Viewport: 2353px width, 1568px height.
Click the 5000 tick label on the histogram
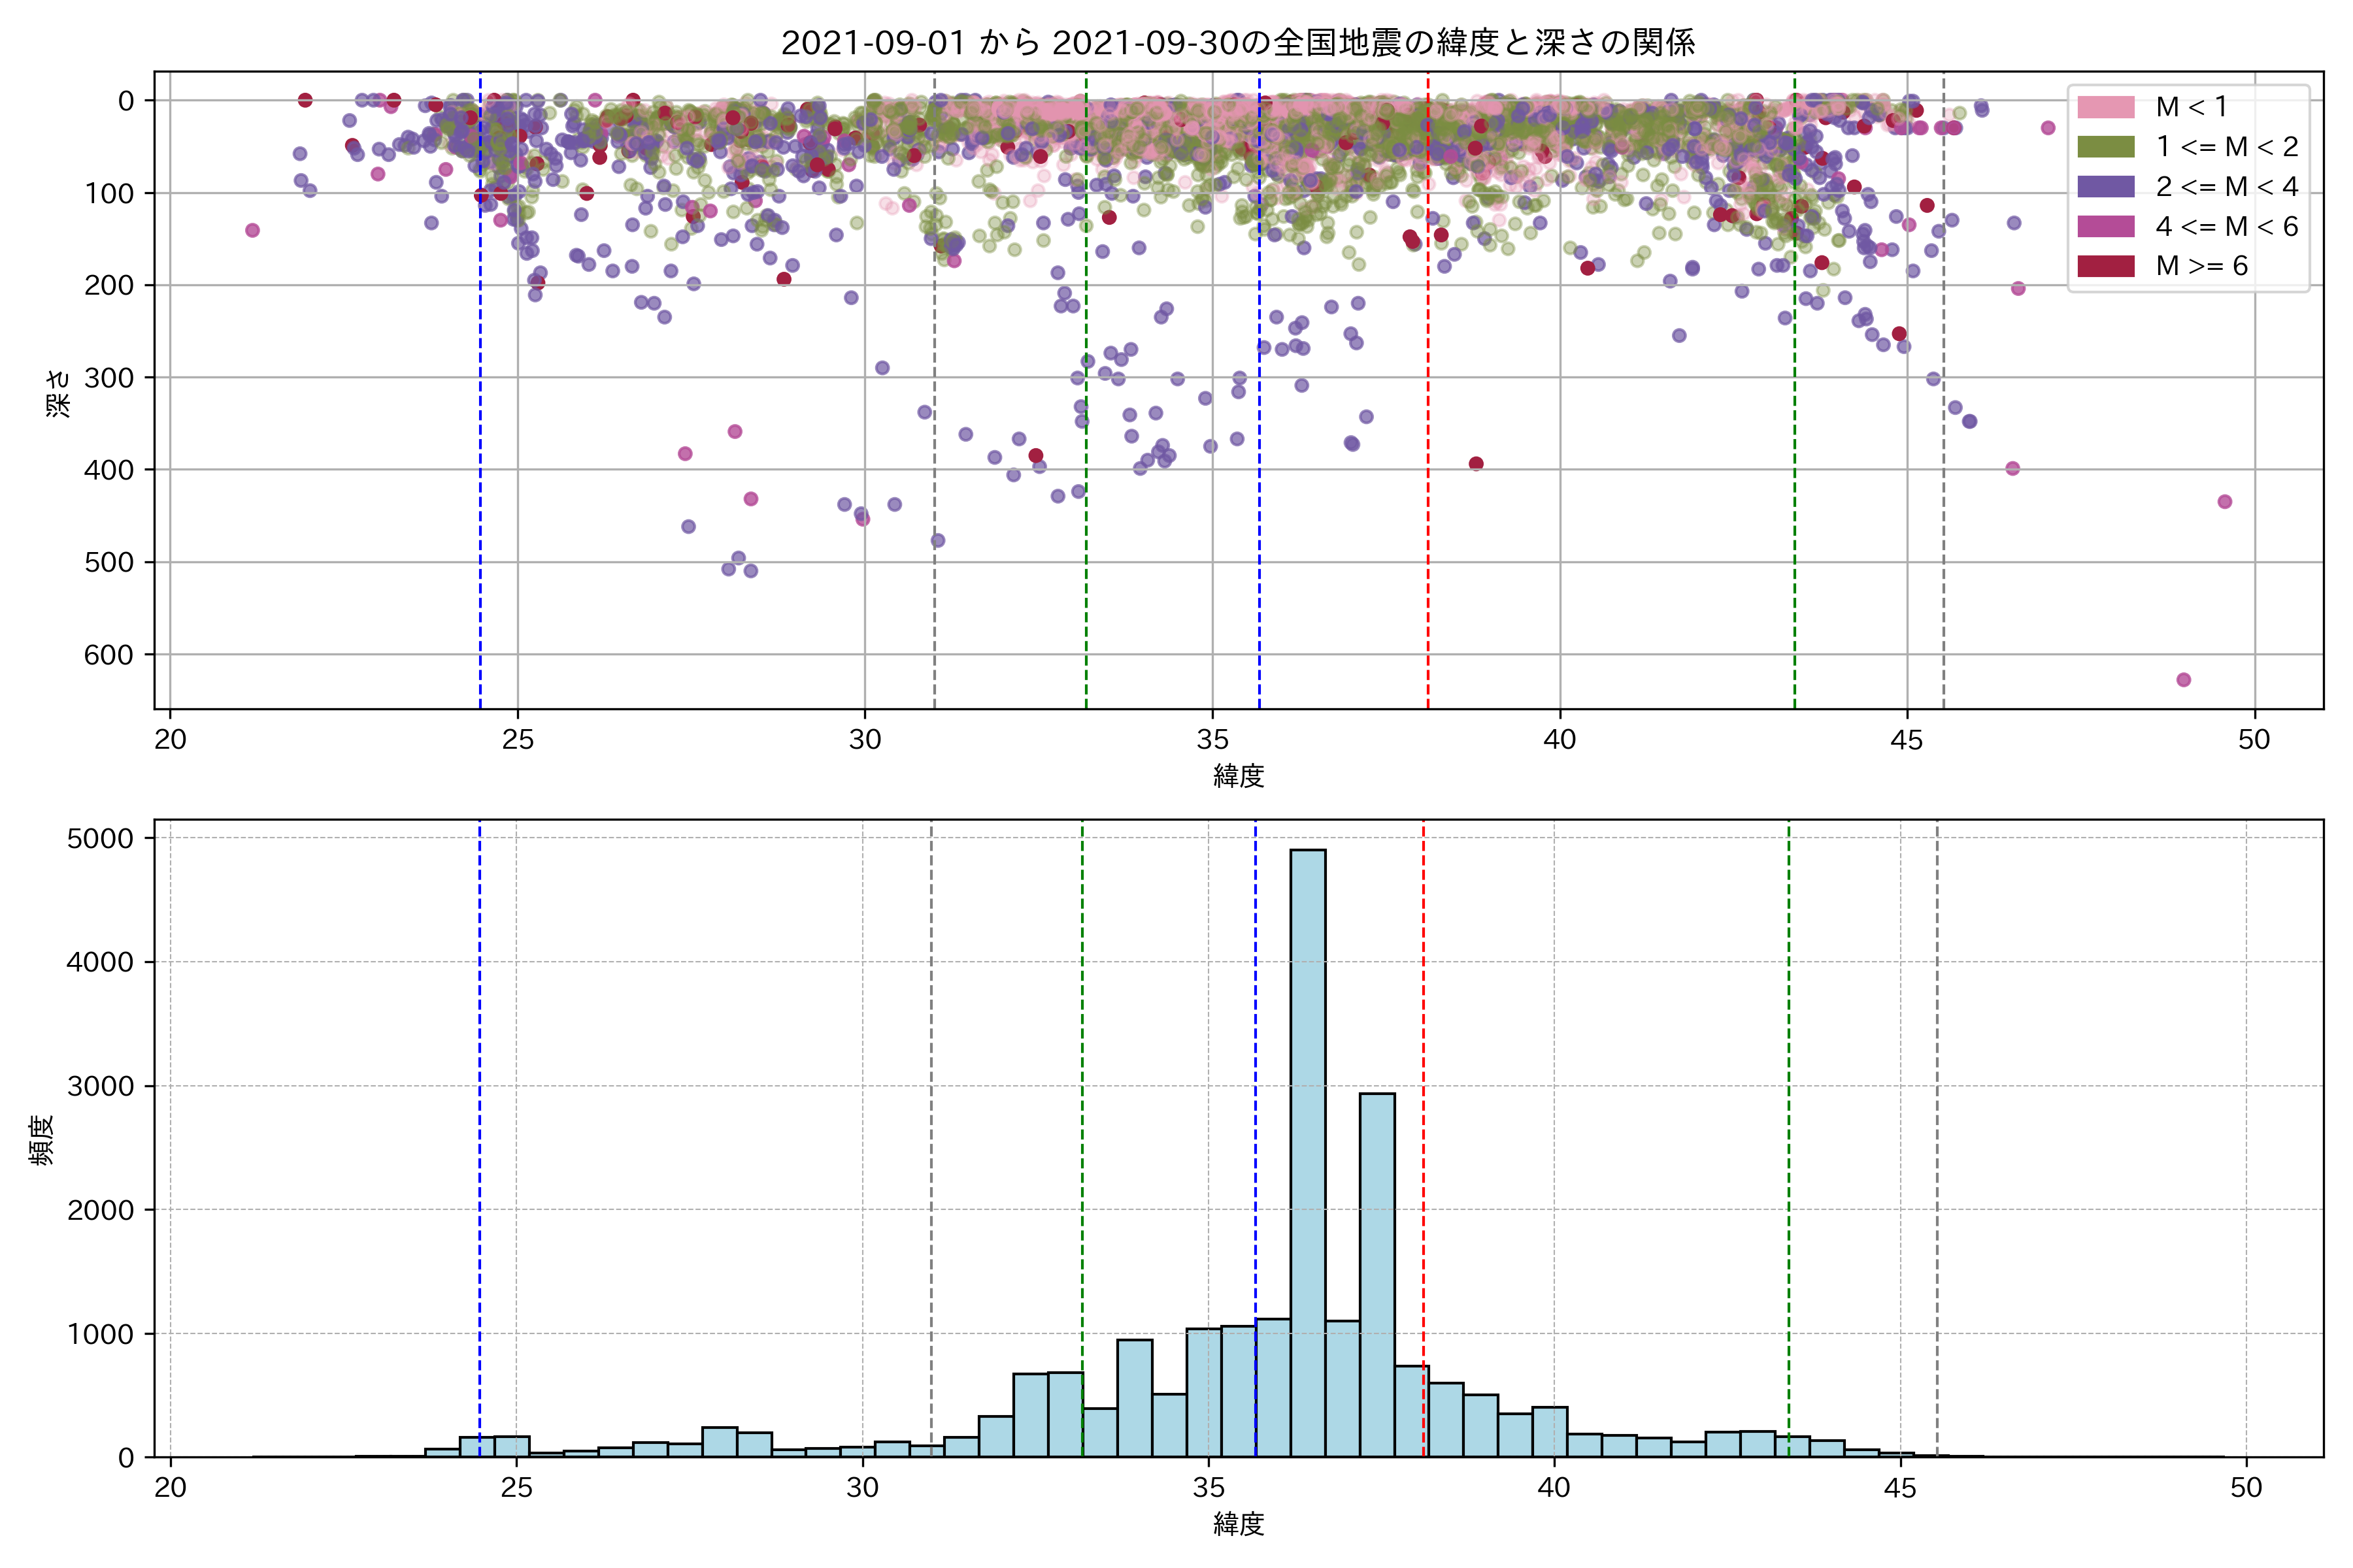100,839
